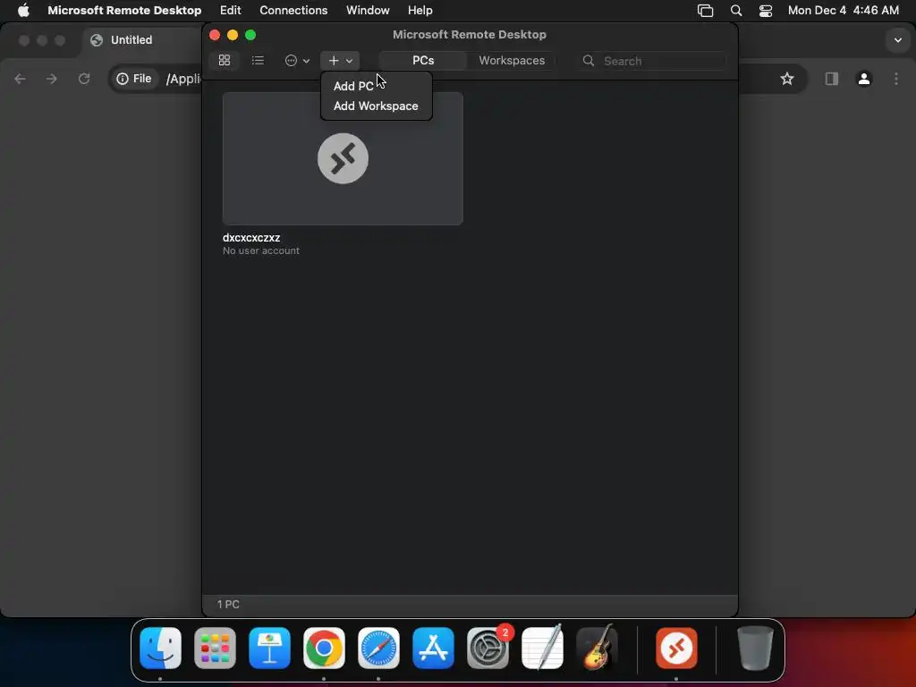The width and height of the screenshot is (916, 687).
Task: Open the Help menu
Action: tap(420, 10)
